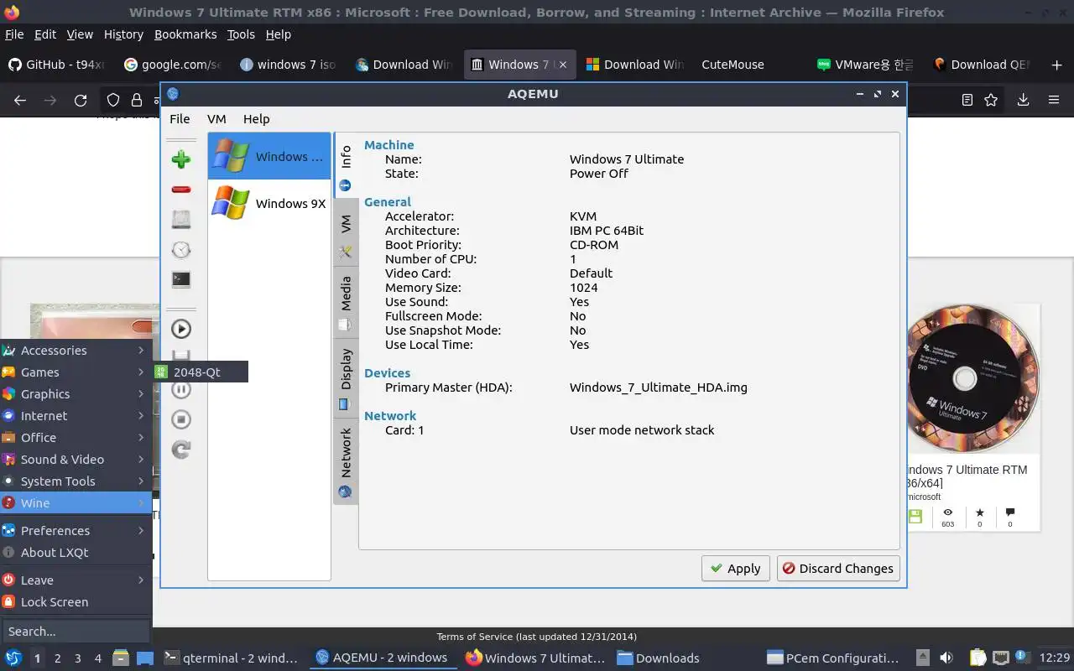
Task: Click Discard Changes button
Action: click(838, 568)
